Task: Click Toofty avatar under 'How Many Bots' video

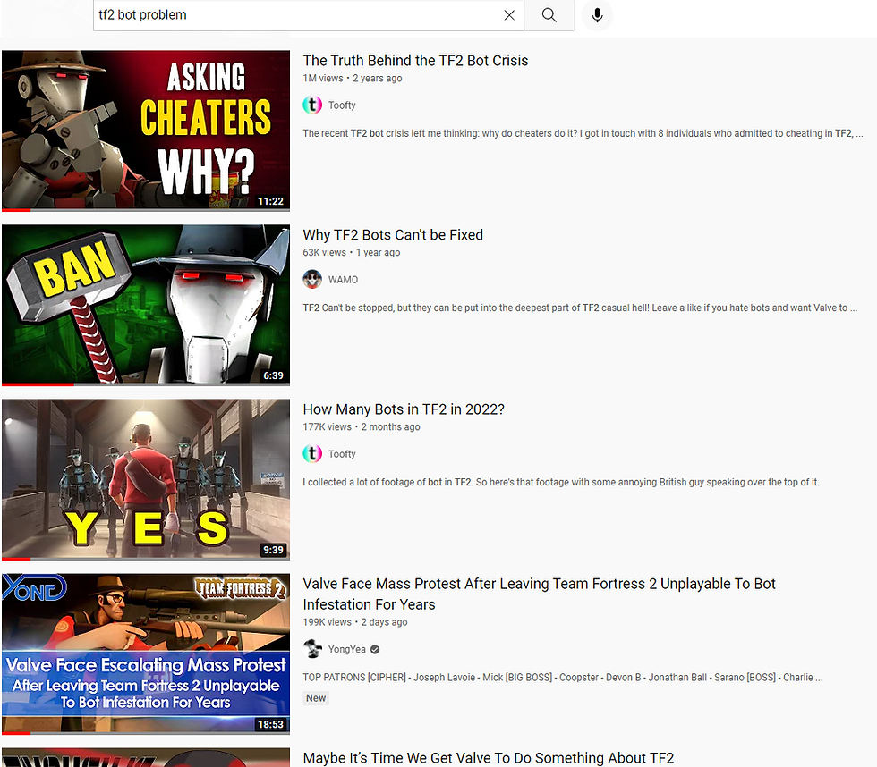Action: pyautogui.click(x=312, y=453)
